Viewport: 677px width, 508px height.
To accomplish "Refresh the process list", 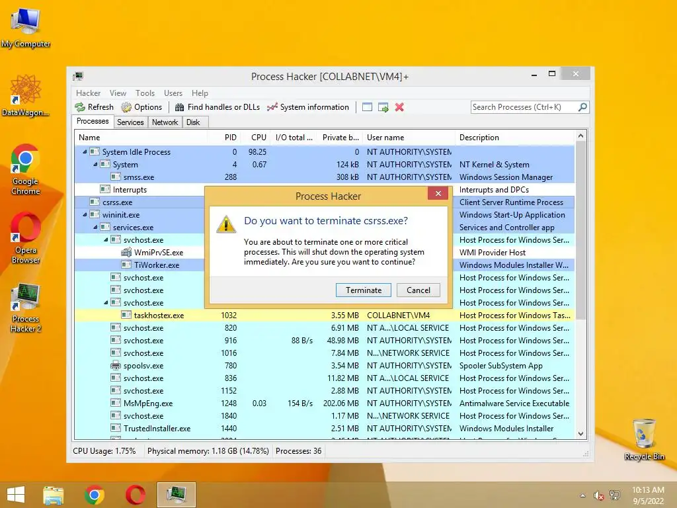I will 94,107.
